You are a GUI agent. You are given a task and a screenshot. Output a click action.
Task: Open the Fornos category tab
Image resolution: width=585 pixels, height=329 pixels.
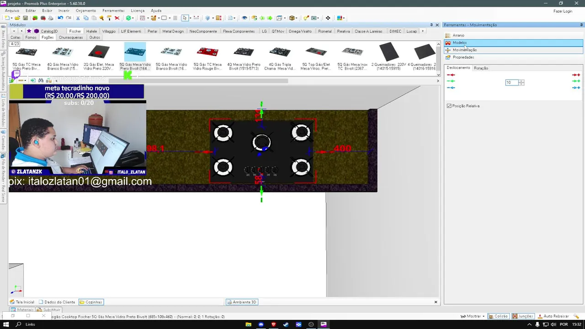pyautogui.click(x=31, y=37)
